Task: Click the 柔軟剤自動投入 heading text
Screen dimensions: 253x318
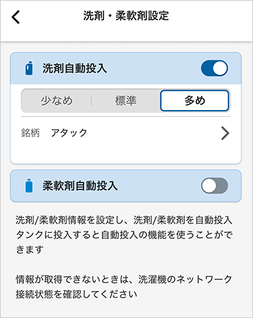Action: 80,186
